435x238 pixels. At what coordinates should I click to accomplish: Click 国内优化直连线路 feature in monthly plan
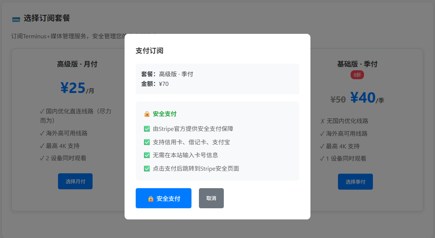tap(76, 116)
